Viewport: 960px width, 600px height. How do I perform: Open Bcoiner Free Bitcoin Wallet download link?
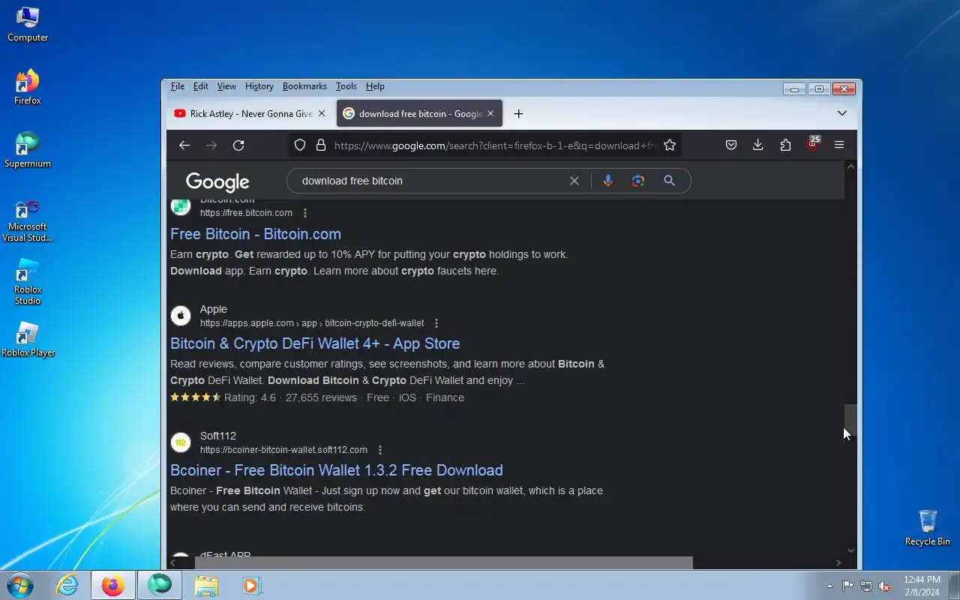(x=337, y=470)
